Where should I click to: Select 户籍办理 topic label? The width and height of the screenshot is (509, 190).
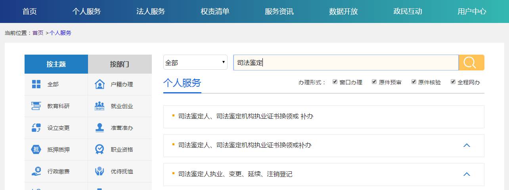click(x=122, y=84)
